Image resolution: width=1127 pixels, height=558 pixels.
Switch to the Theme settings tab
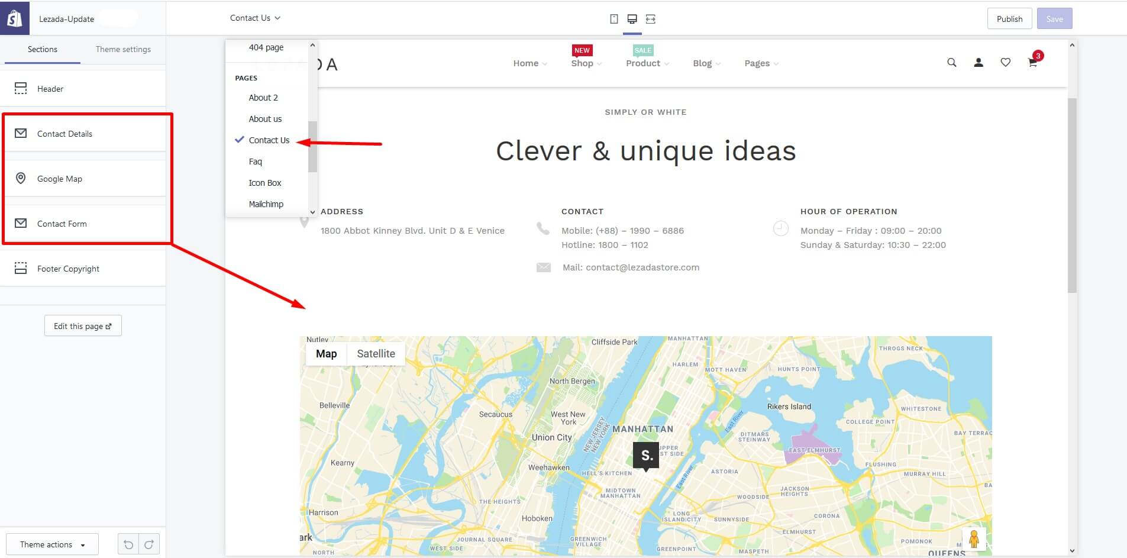[x=123, y=50]
